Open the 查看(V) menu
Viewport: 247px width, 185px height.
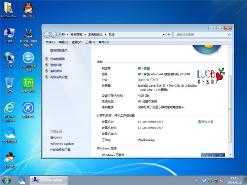click(x=77, y=42)
